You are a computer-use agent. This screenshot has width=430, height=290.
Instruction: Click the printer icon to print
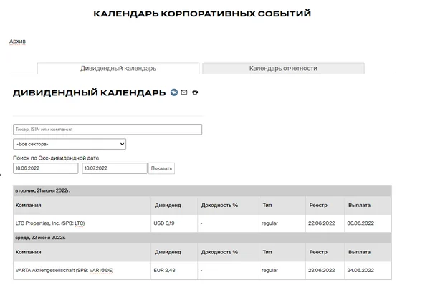(195, 92)
